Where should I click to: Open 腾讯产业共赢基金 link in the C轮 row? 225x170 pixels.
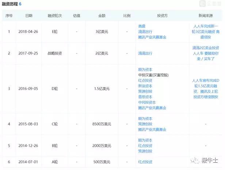coord(152,129)
